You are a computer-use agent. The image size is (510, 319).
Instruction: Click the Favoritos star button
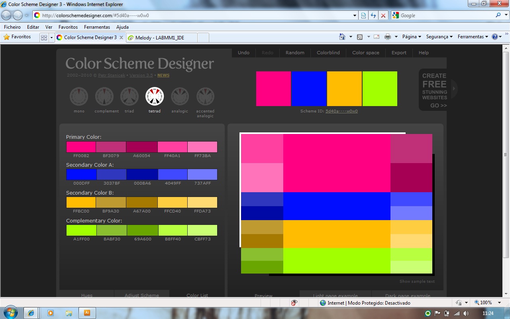[17, 37]
